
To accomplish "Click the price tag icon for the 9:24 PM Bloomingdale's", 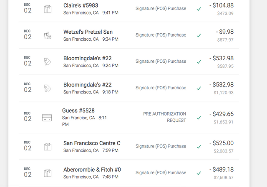I will click(48, 62).
